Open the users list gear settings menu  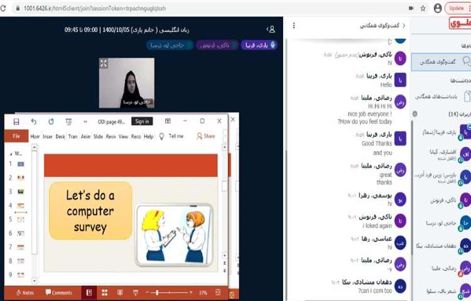[x=415, y=114]
